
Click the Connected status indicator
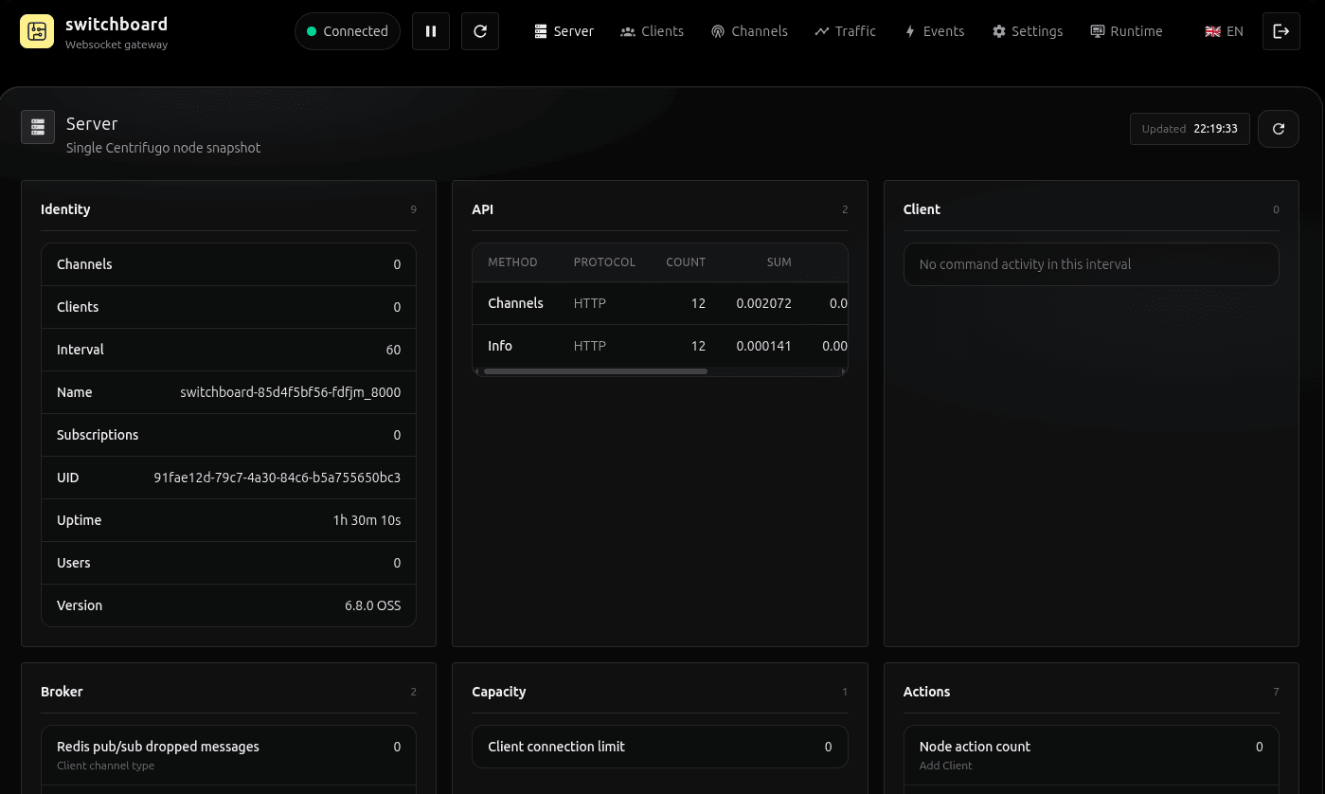[x=348, y=31]
